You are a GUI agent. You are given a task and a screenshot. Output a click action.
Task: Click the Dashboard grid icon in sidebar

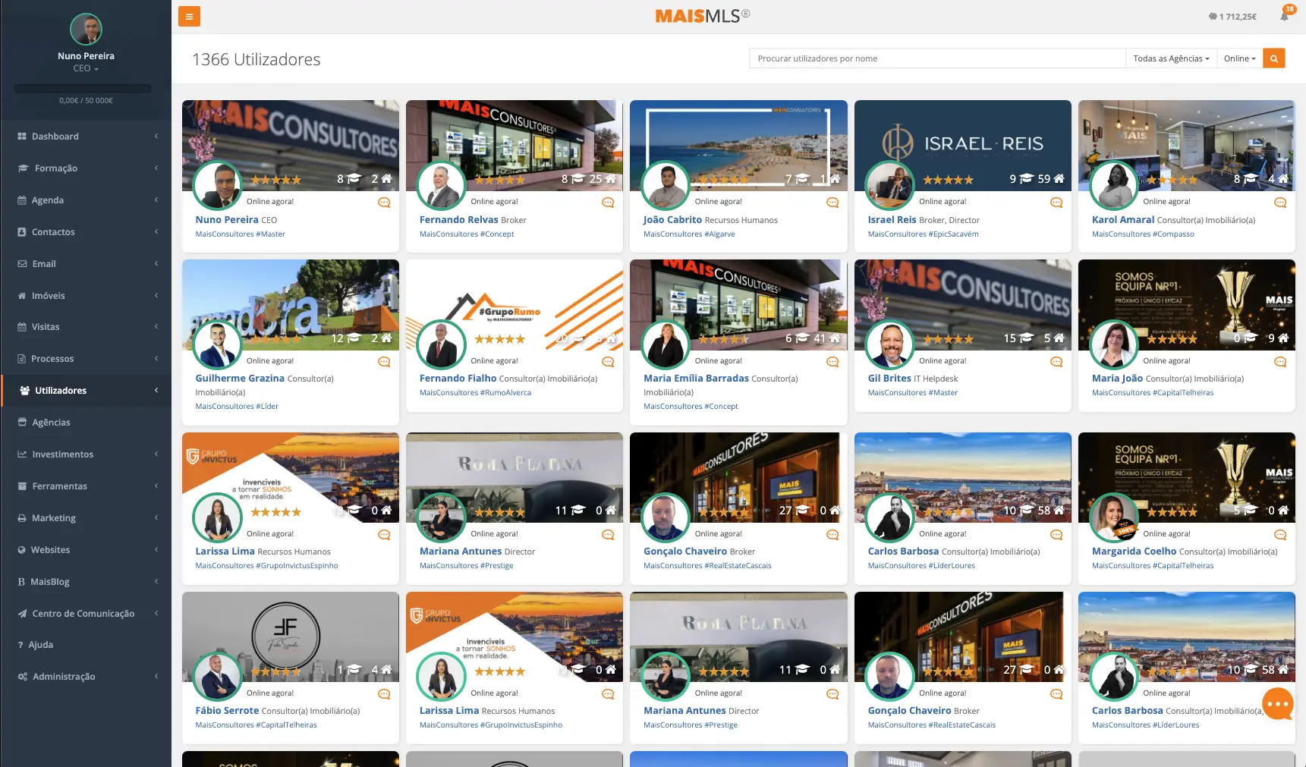[20, 136]
